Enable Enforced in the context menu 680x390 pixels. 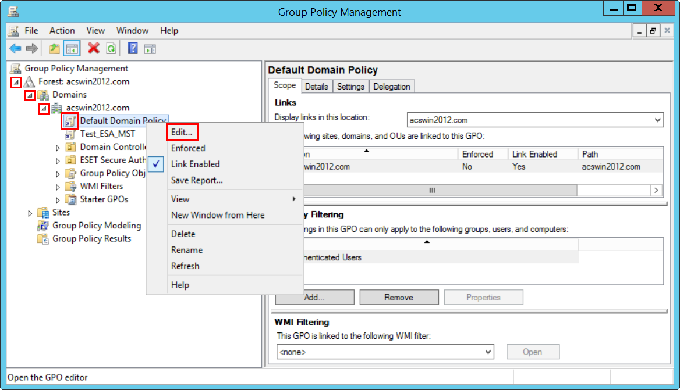click(189, 148)
